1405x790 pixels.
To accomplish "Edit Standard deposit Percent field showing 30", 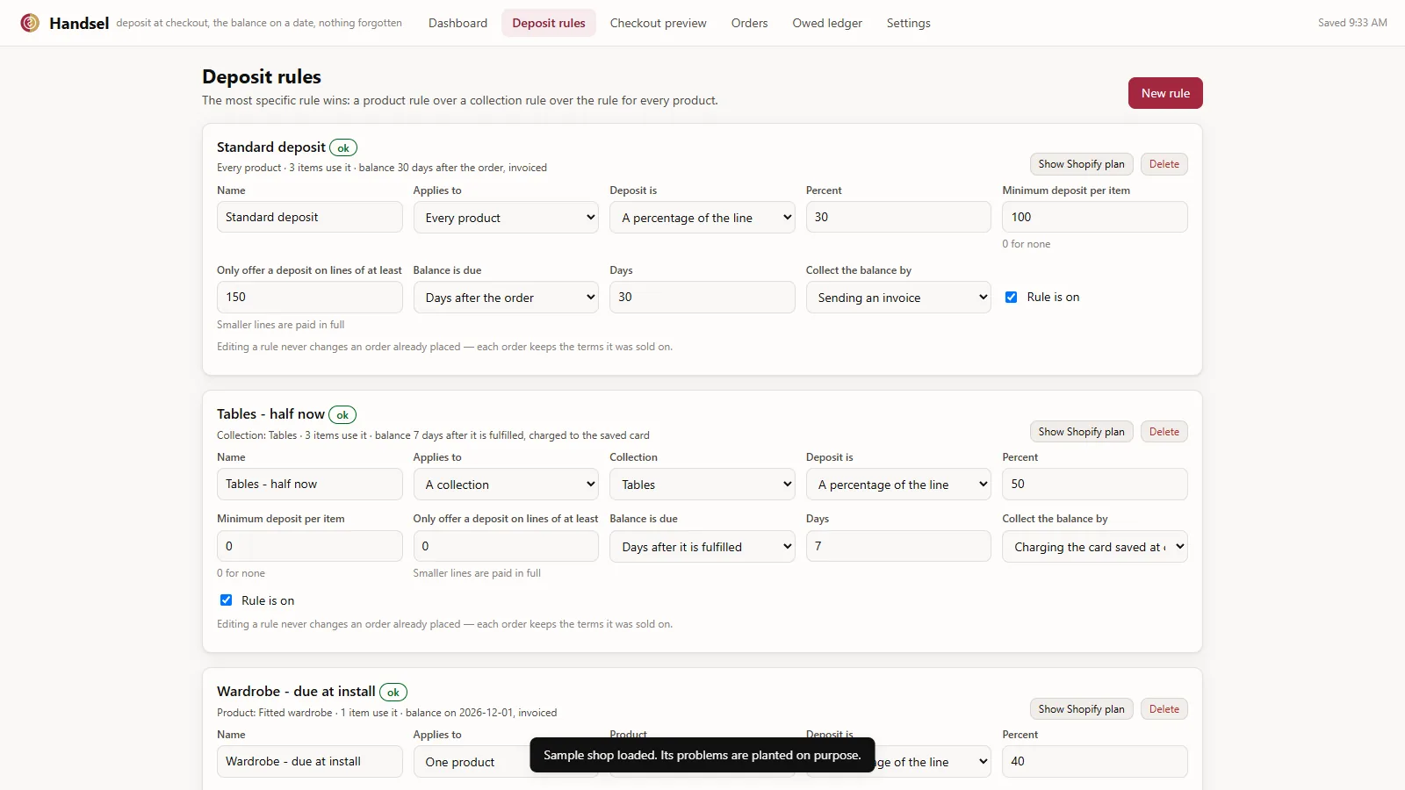I will tap(898, 217).
